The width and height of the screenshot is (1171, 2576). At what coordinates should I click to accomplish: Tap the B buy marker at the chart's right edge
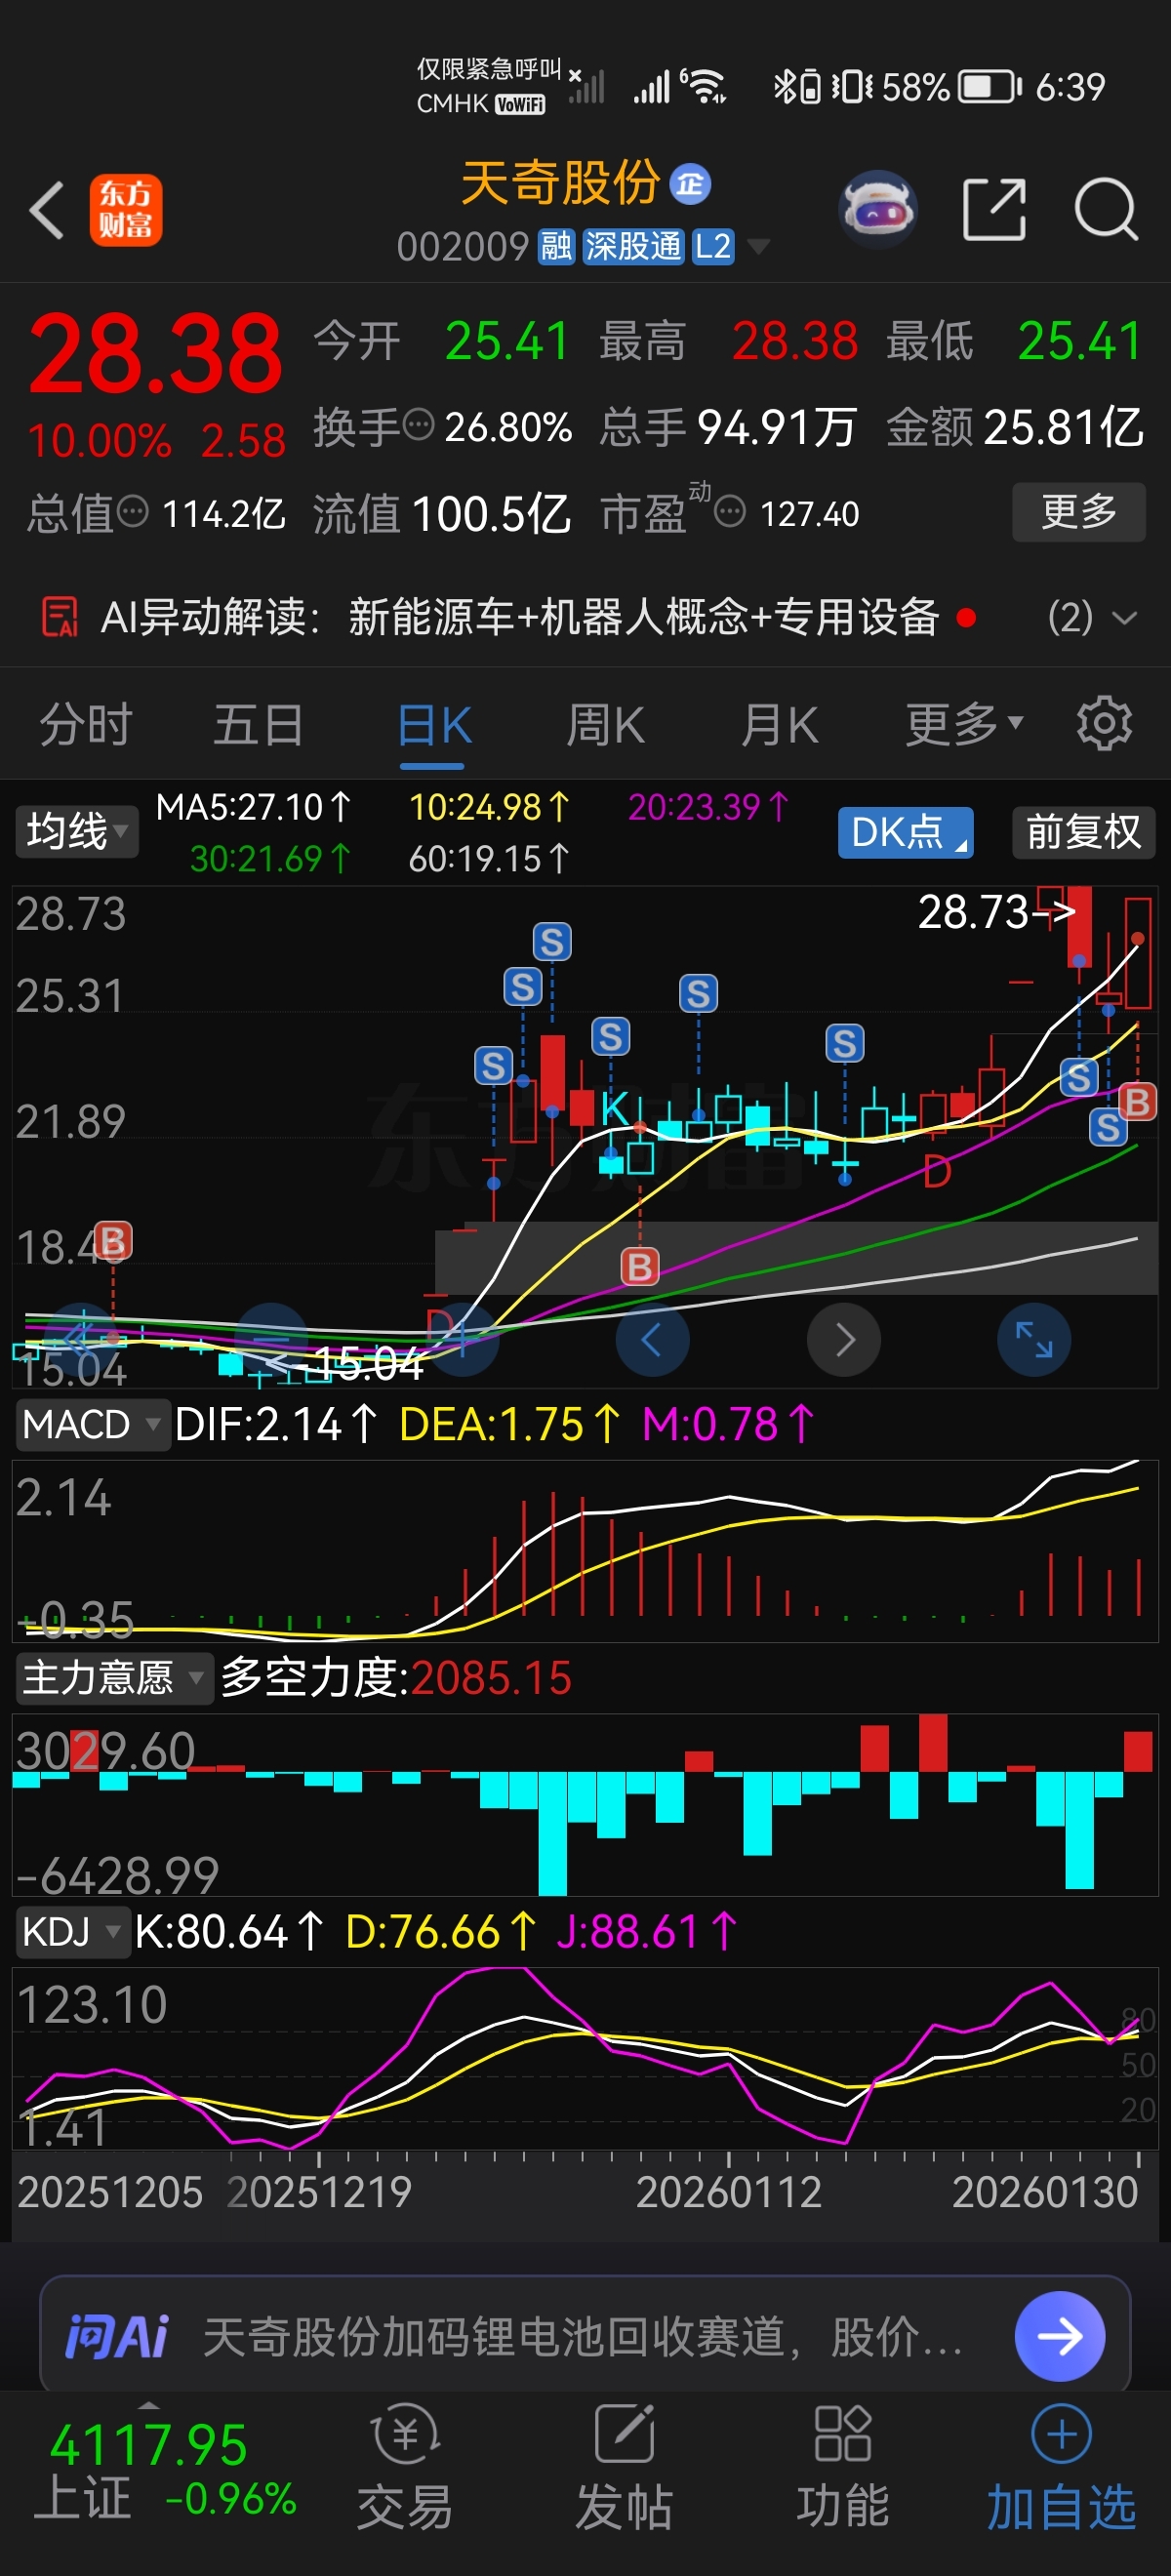click(1137, 1102)
